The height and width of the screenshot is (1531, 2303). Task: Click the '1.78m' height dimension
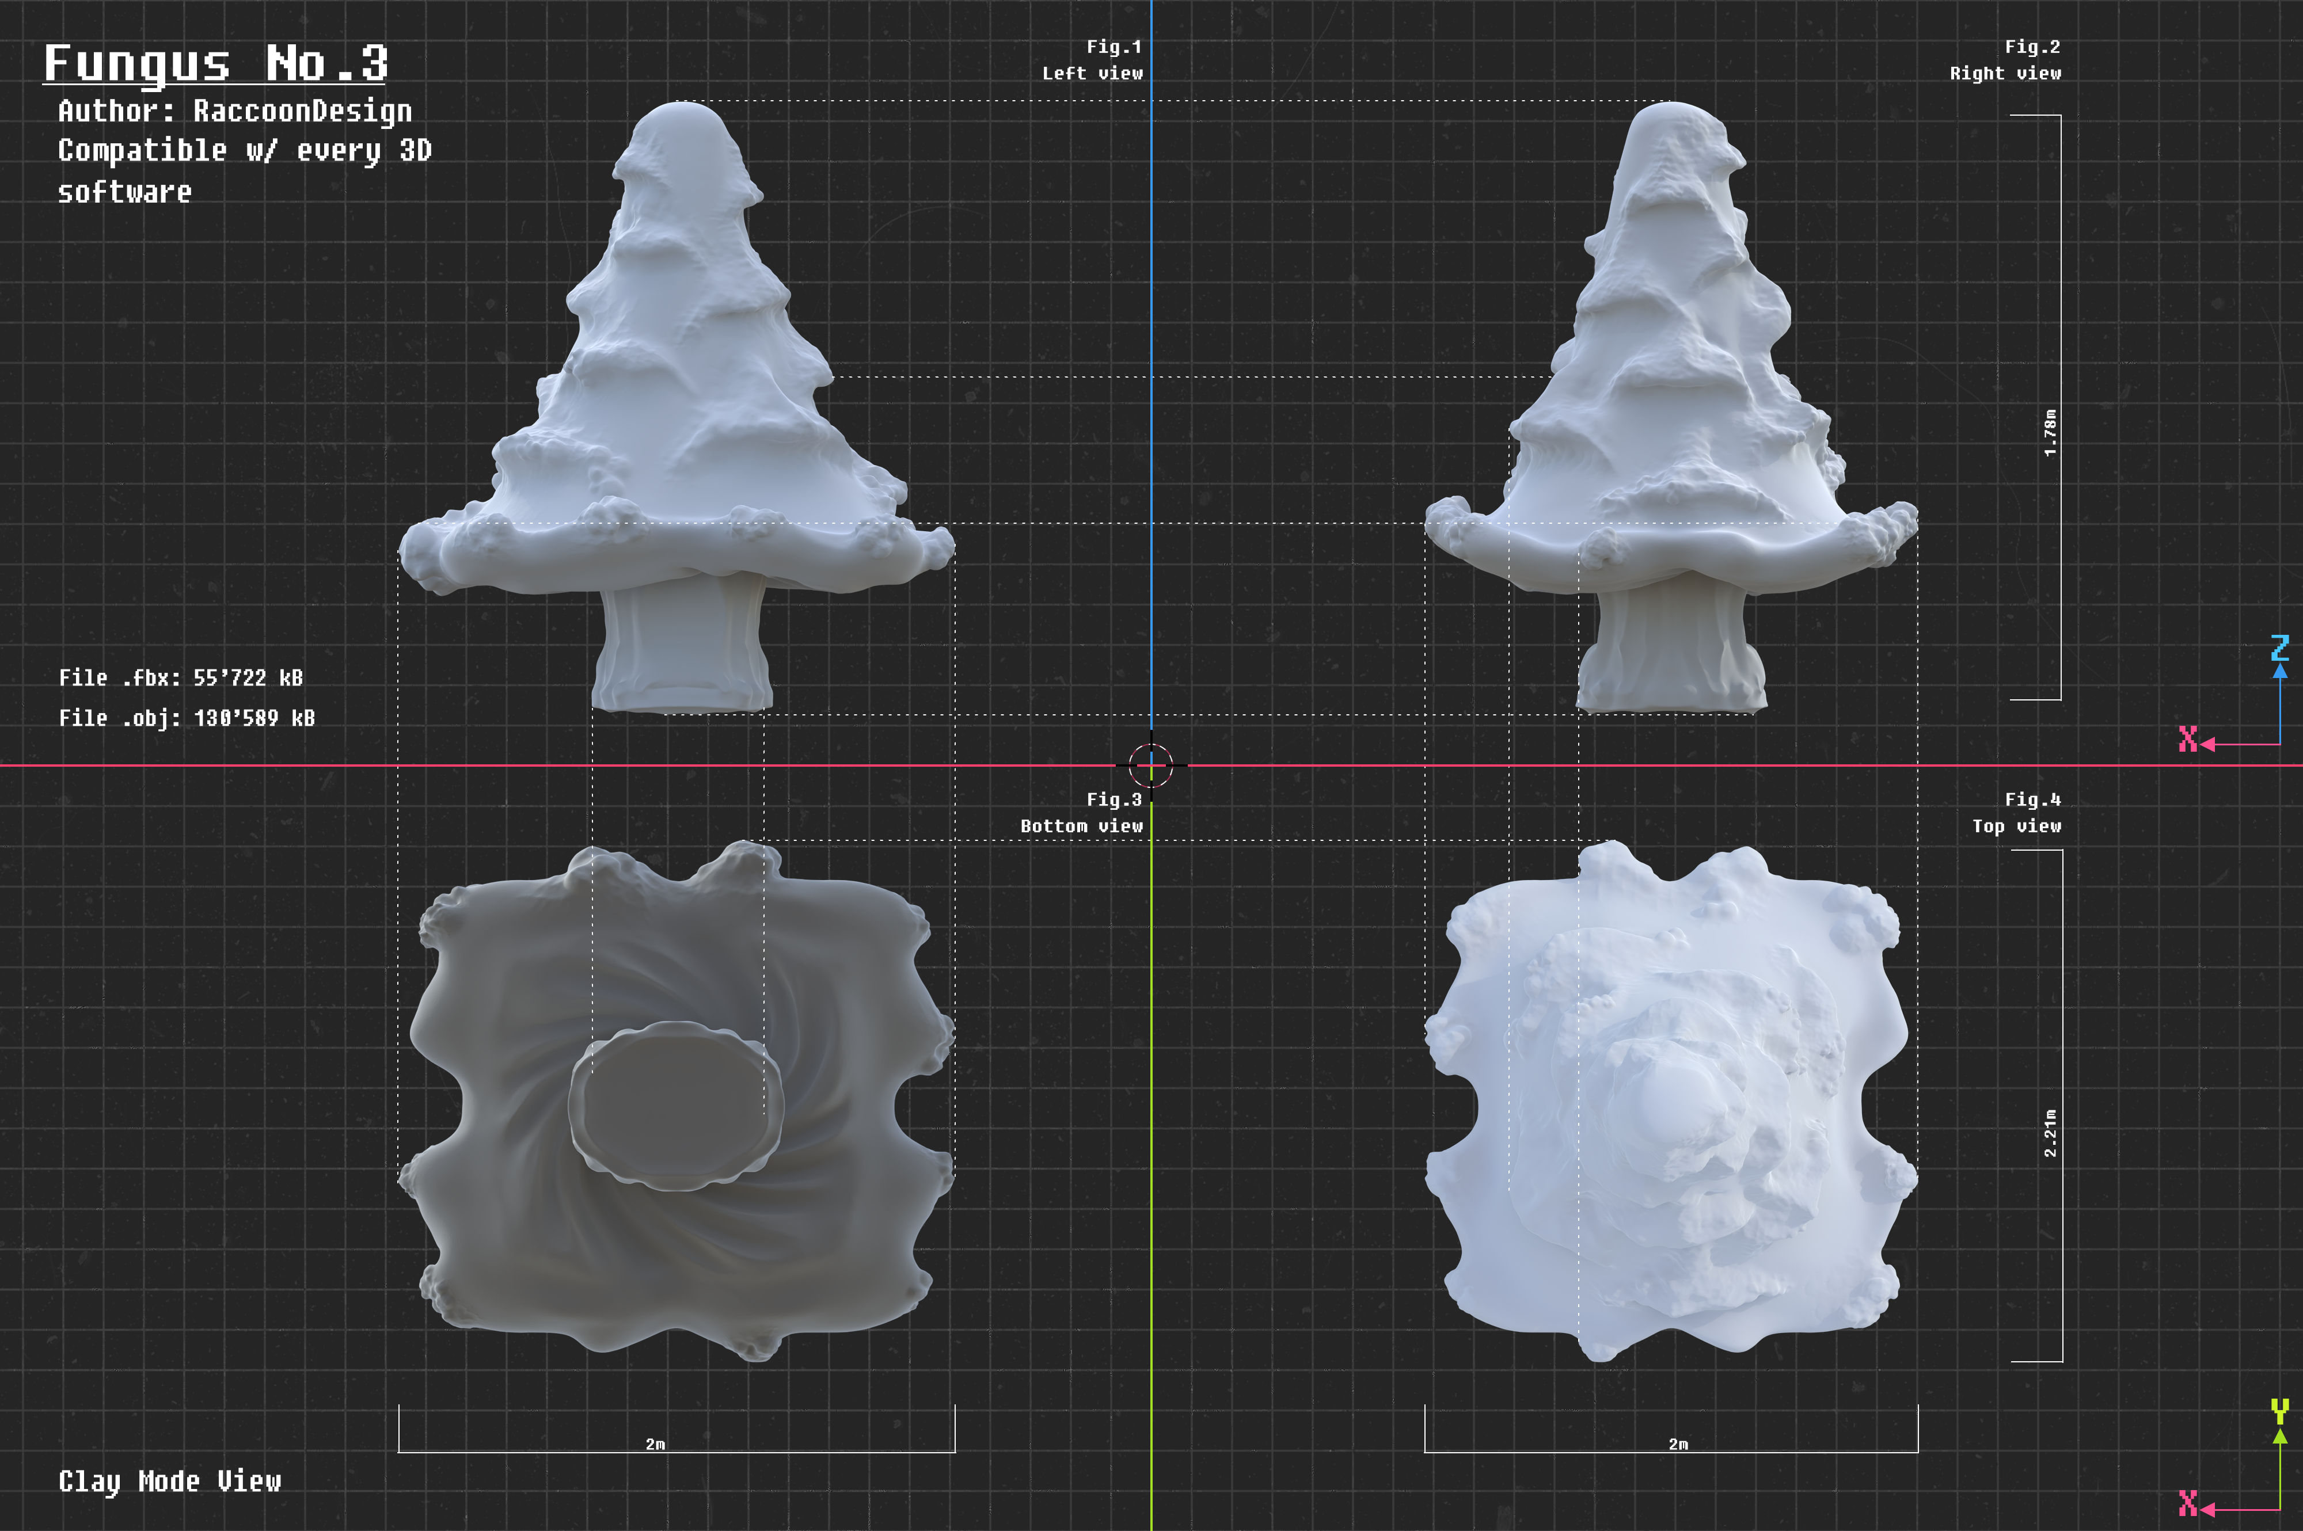pyautogui.click(x=2050, y=433)
